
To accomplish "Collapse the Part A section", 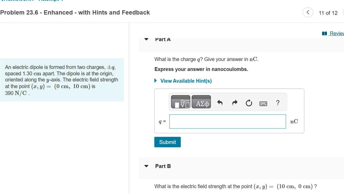I will 146,39.
